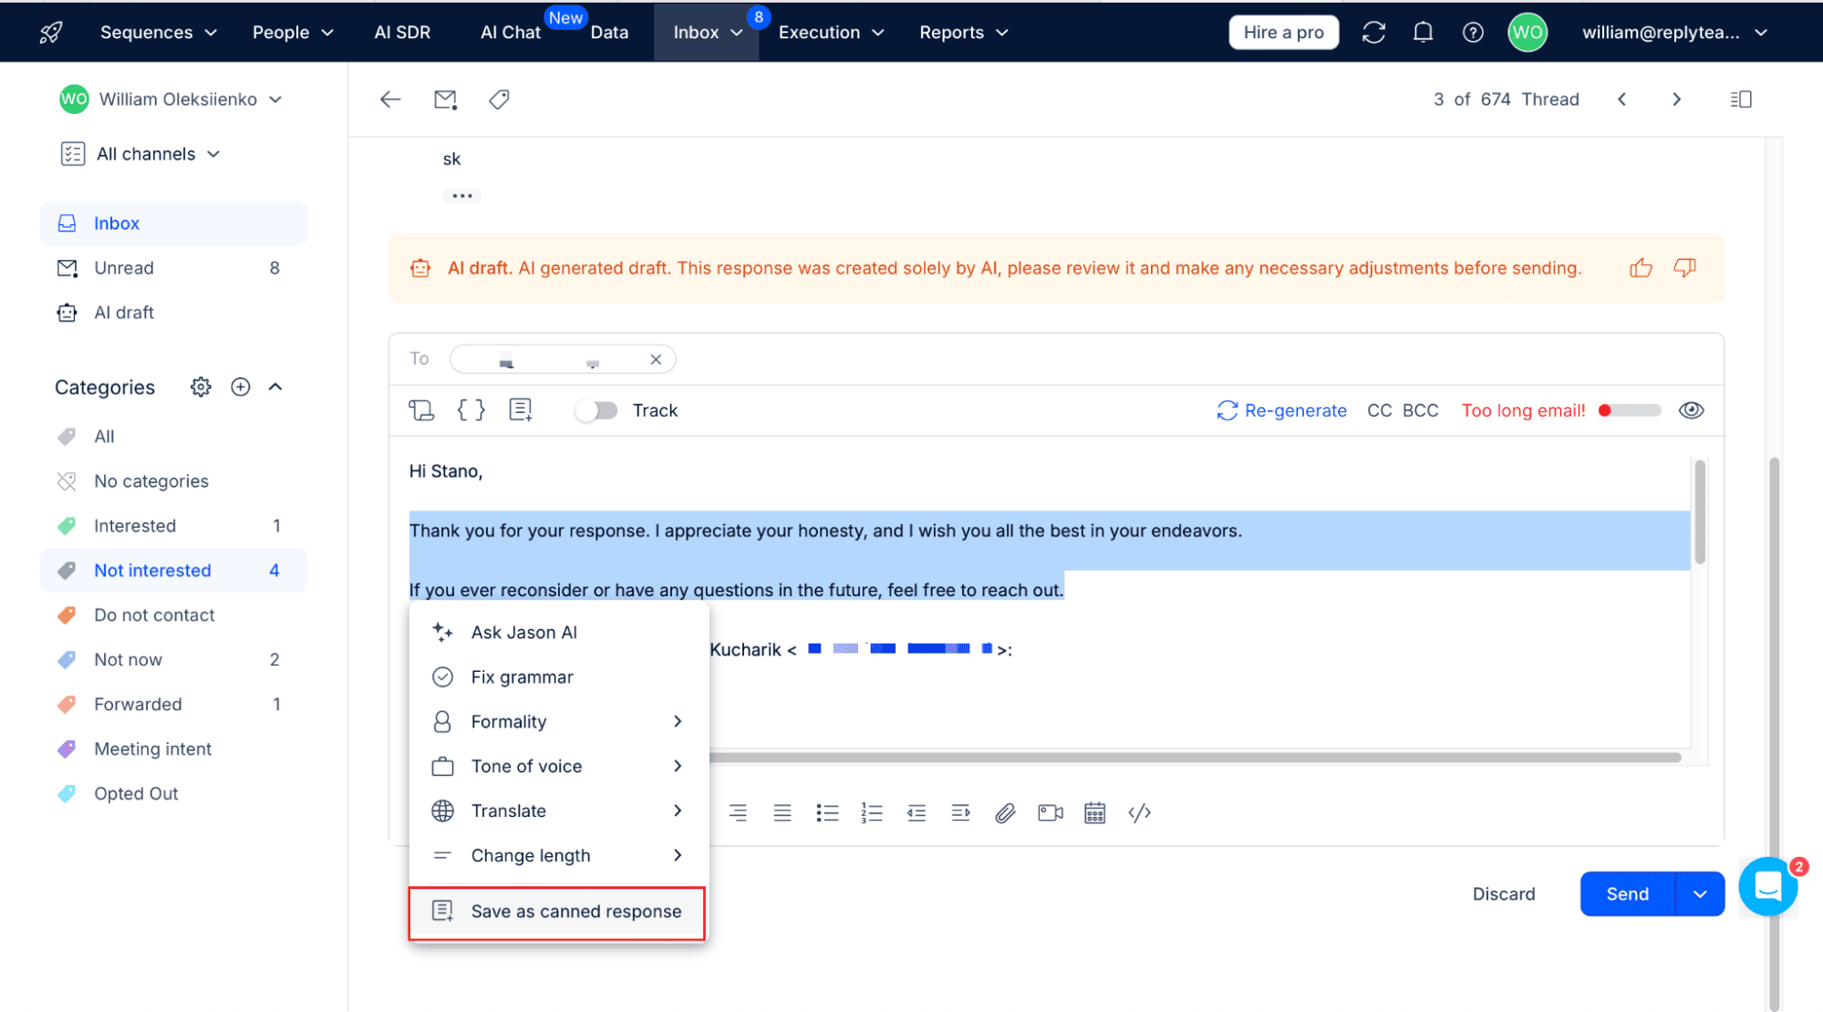Click the Send email button
Viewport: 1823px width, 1012px height.
click(x=1626, y=893)
